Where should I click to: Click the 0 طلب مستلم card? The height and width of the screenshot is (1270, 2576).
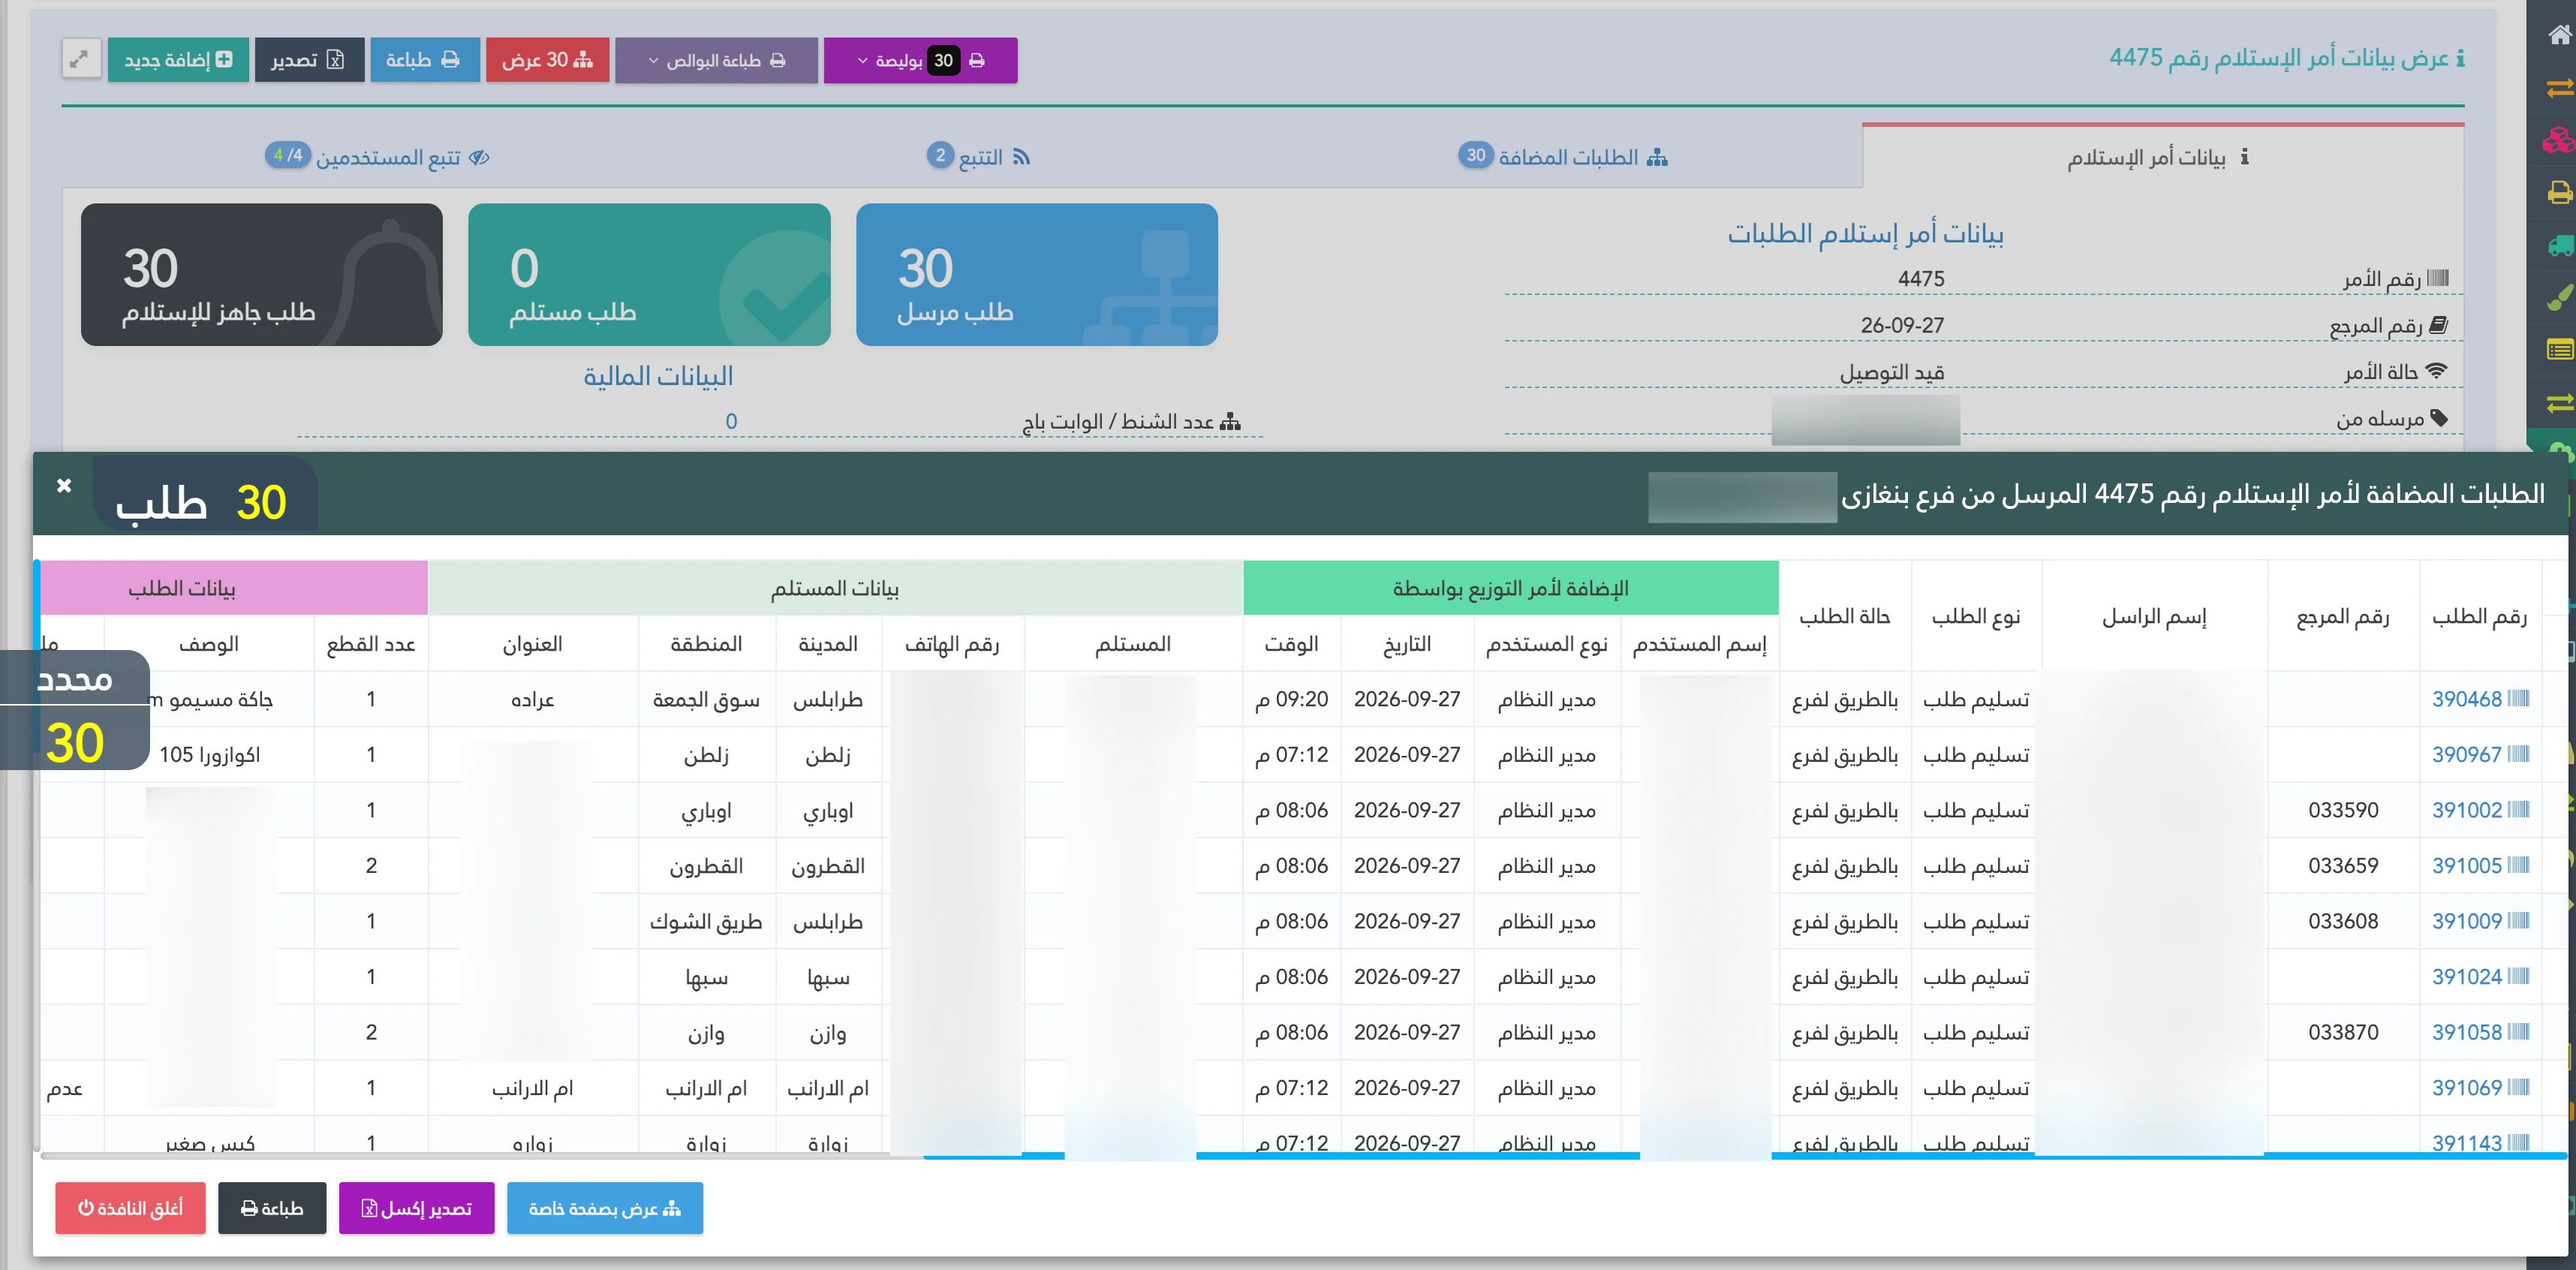(x=649, y=275)
